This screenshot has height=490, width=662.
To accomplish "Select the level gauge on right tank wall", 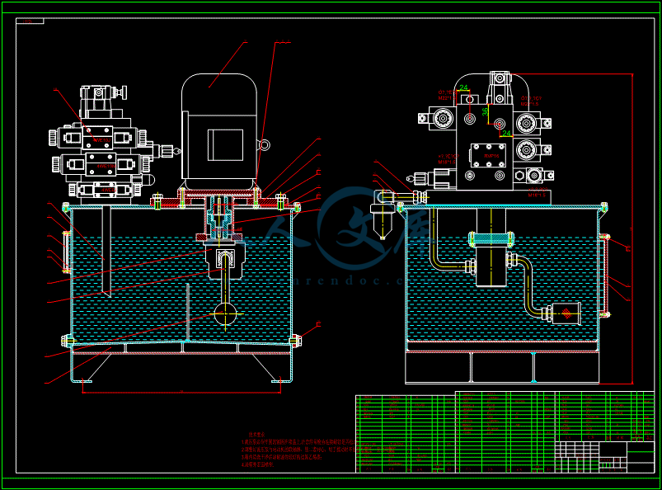I will click(x=606, y=276).
